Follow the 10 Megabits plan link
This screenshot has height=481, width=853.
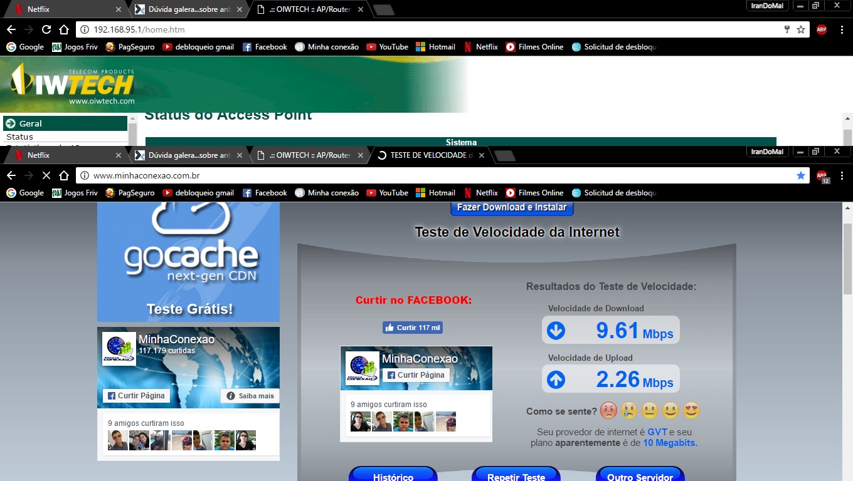670,443
